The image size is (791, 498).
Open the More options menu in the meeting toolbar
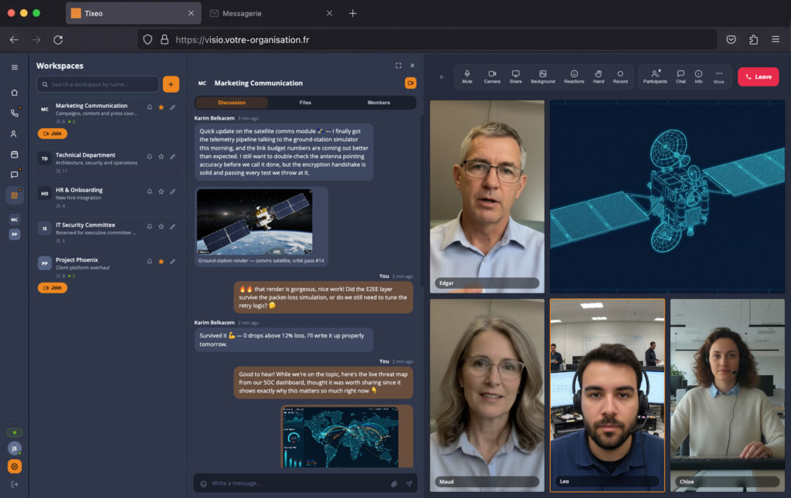tap(719, 76)
